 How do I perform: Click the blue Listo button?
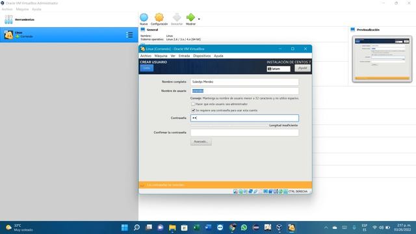147,68
